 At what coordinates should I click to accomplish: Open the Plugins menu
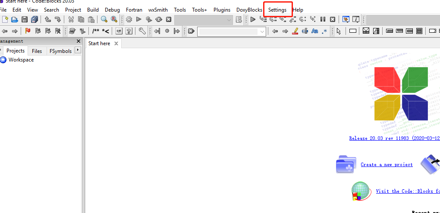coord(222,10)
